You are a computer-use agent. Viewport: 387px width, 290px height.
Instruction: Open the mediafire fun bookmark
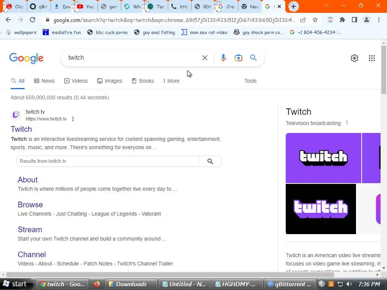(x=62, y=32)
